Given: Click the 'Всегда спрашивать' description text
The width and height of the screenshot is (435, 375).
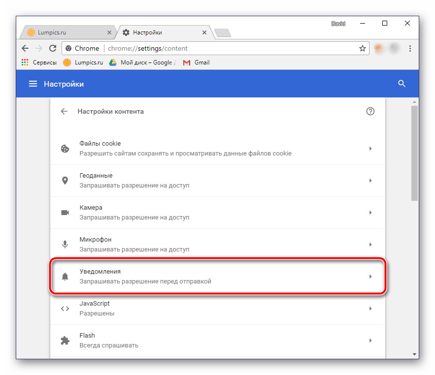Looking at the screenshot, I should tap(109, 345).
